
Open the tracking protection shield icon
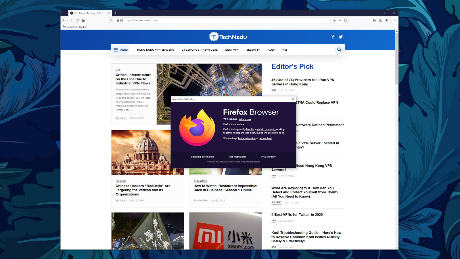click(x=112, y=20)
